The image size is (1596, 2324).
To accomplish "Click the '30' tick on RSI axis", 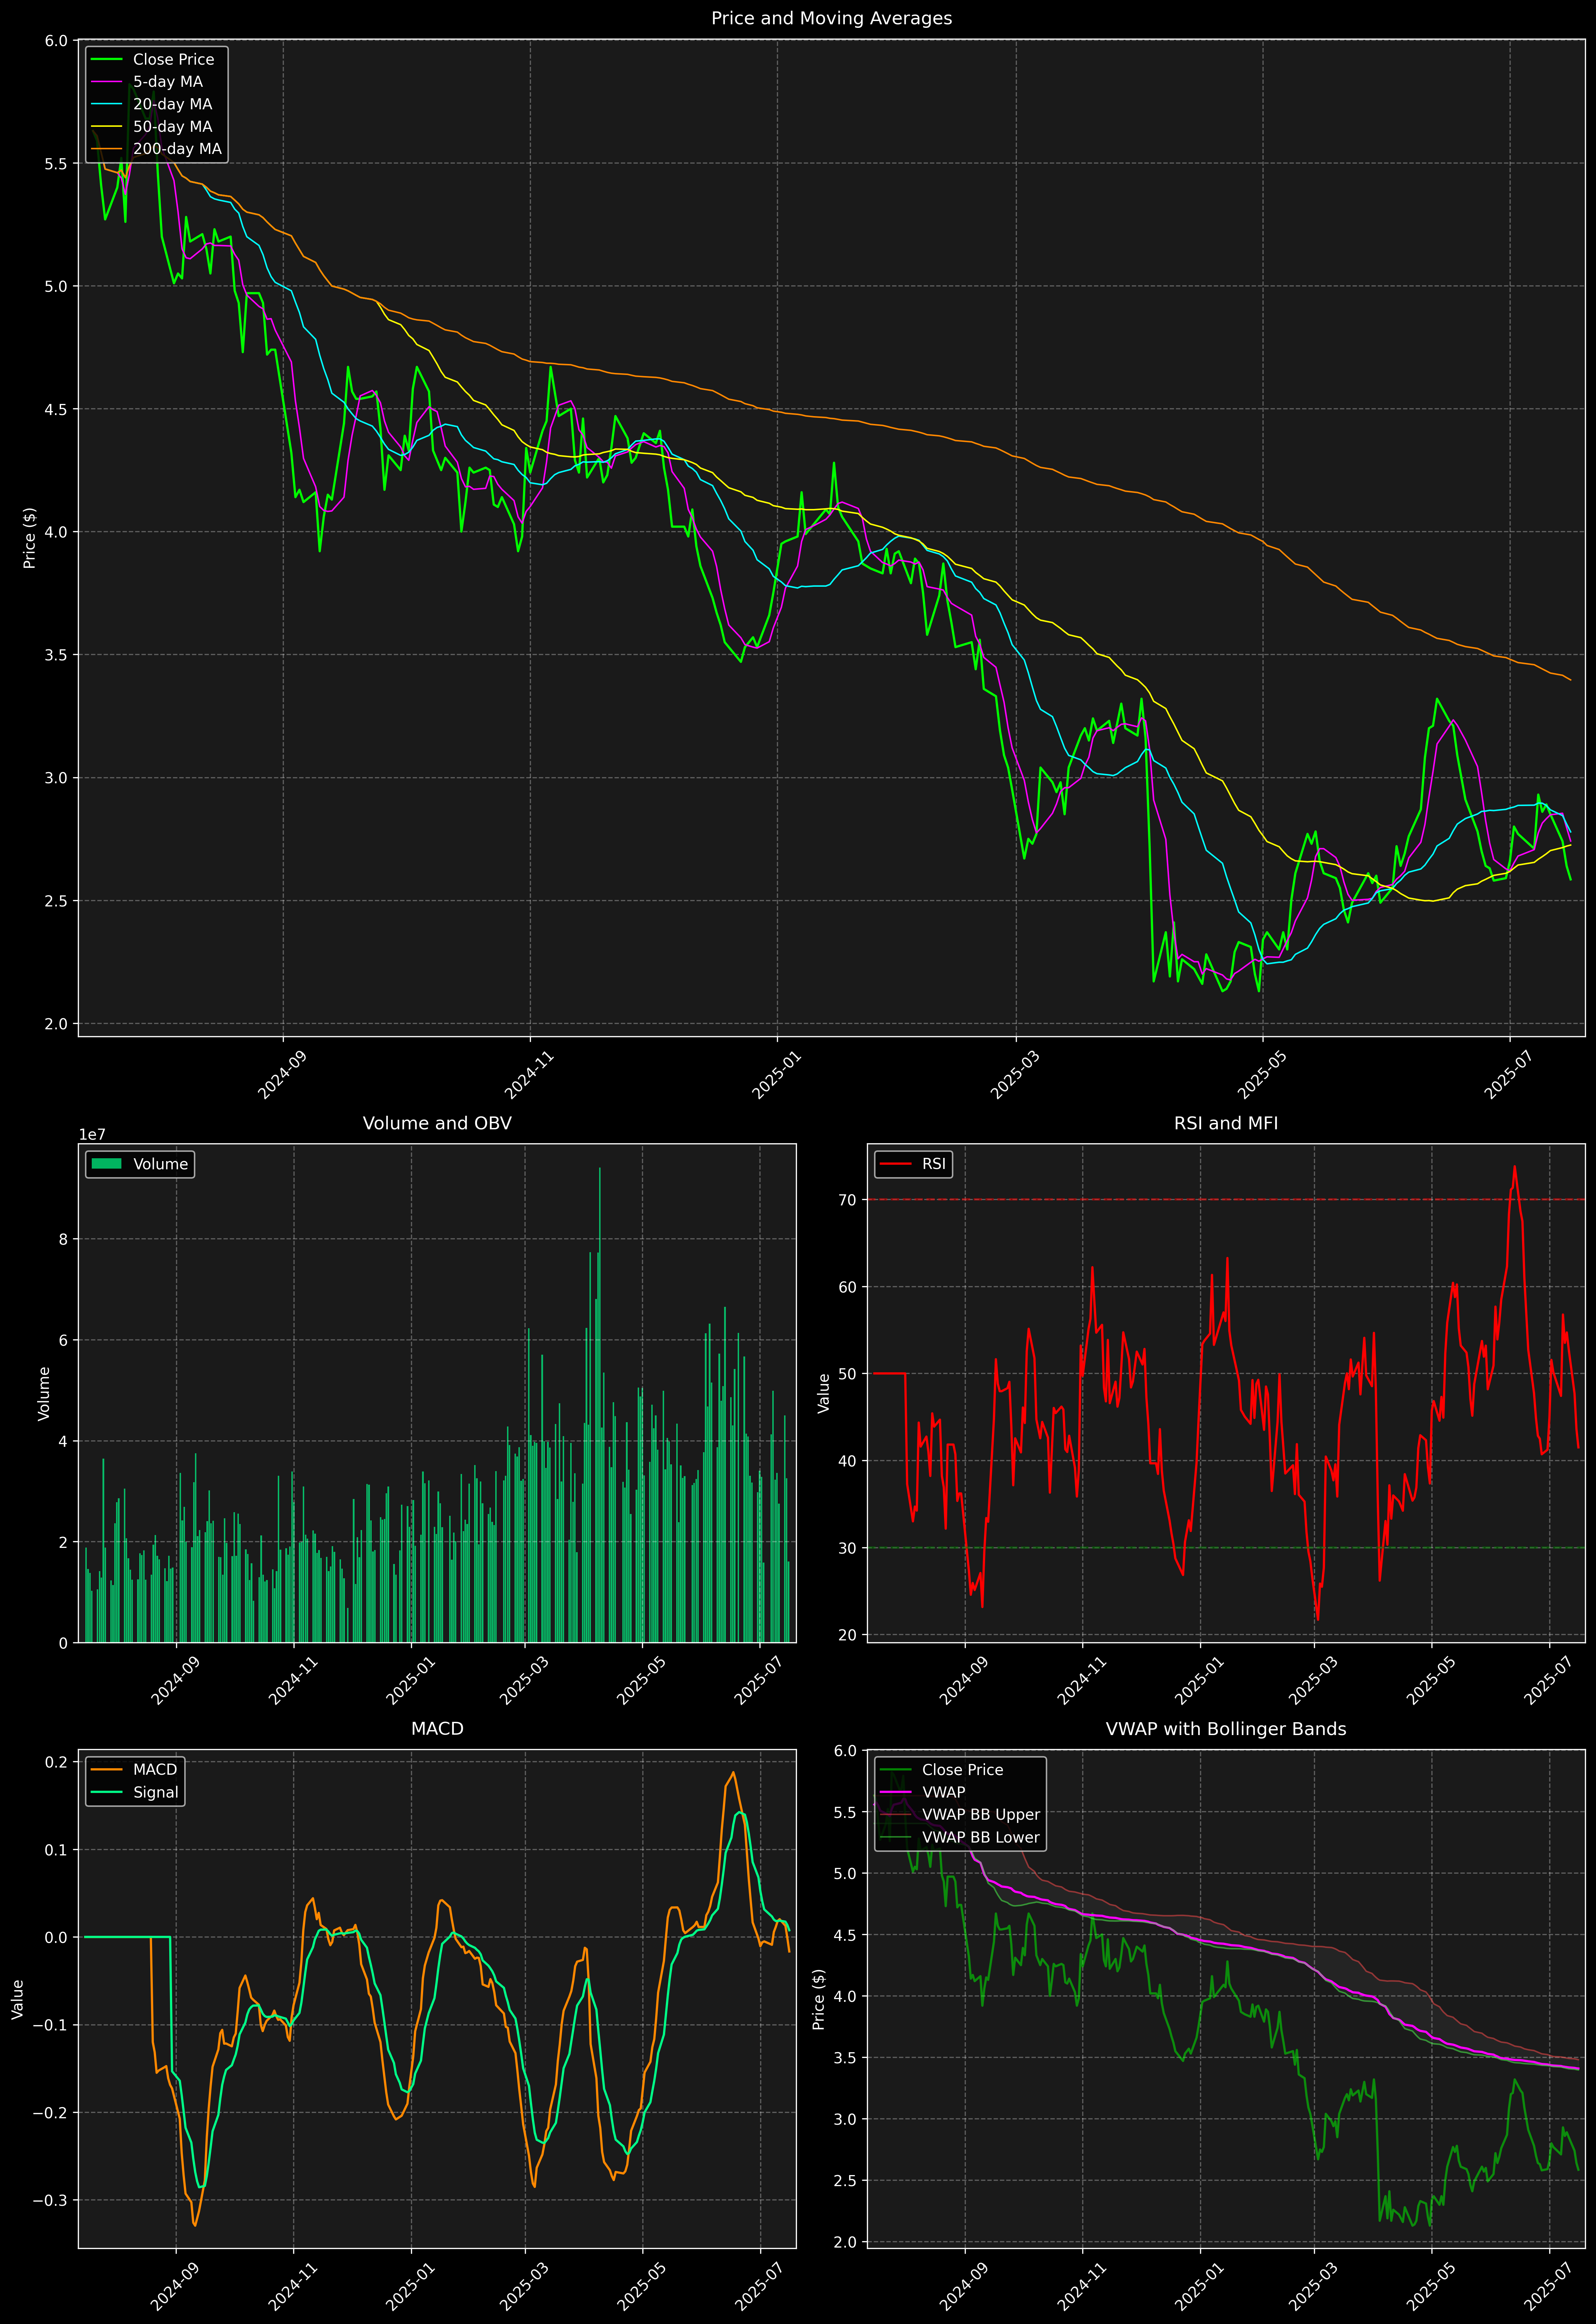I will tap(848, 1548).
